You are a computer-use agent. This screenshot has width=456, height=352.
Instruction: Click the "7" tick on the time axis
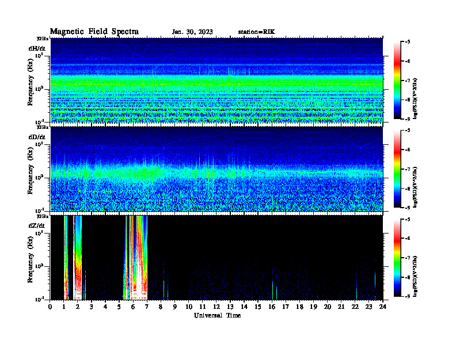(147, 307)
